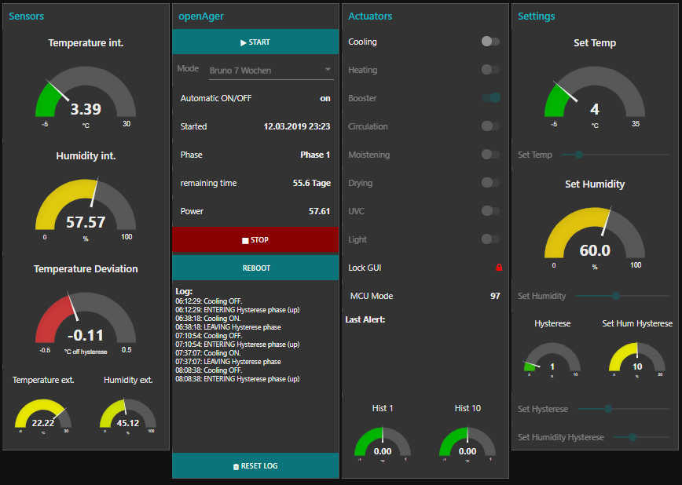Turn off the Booster switch

[x=490, y=98]
